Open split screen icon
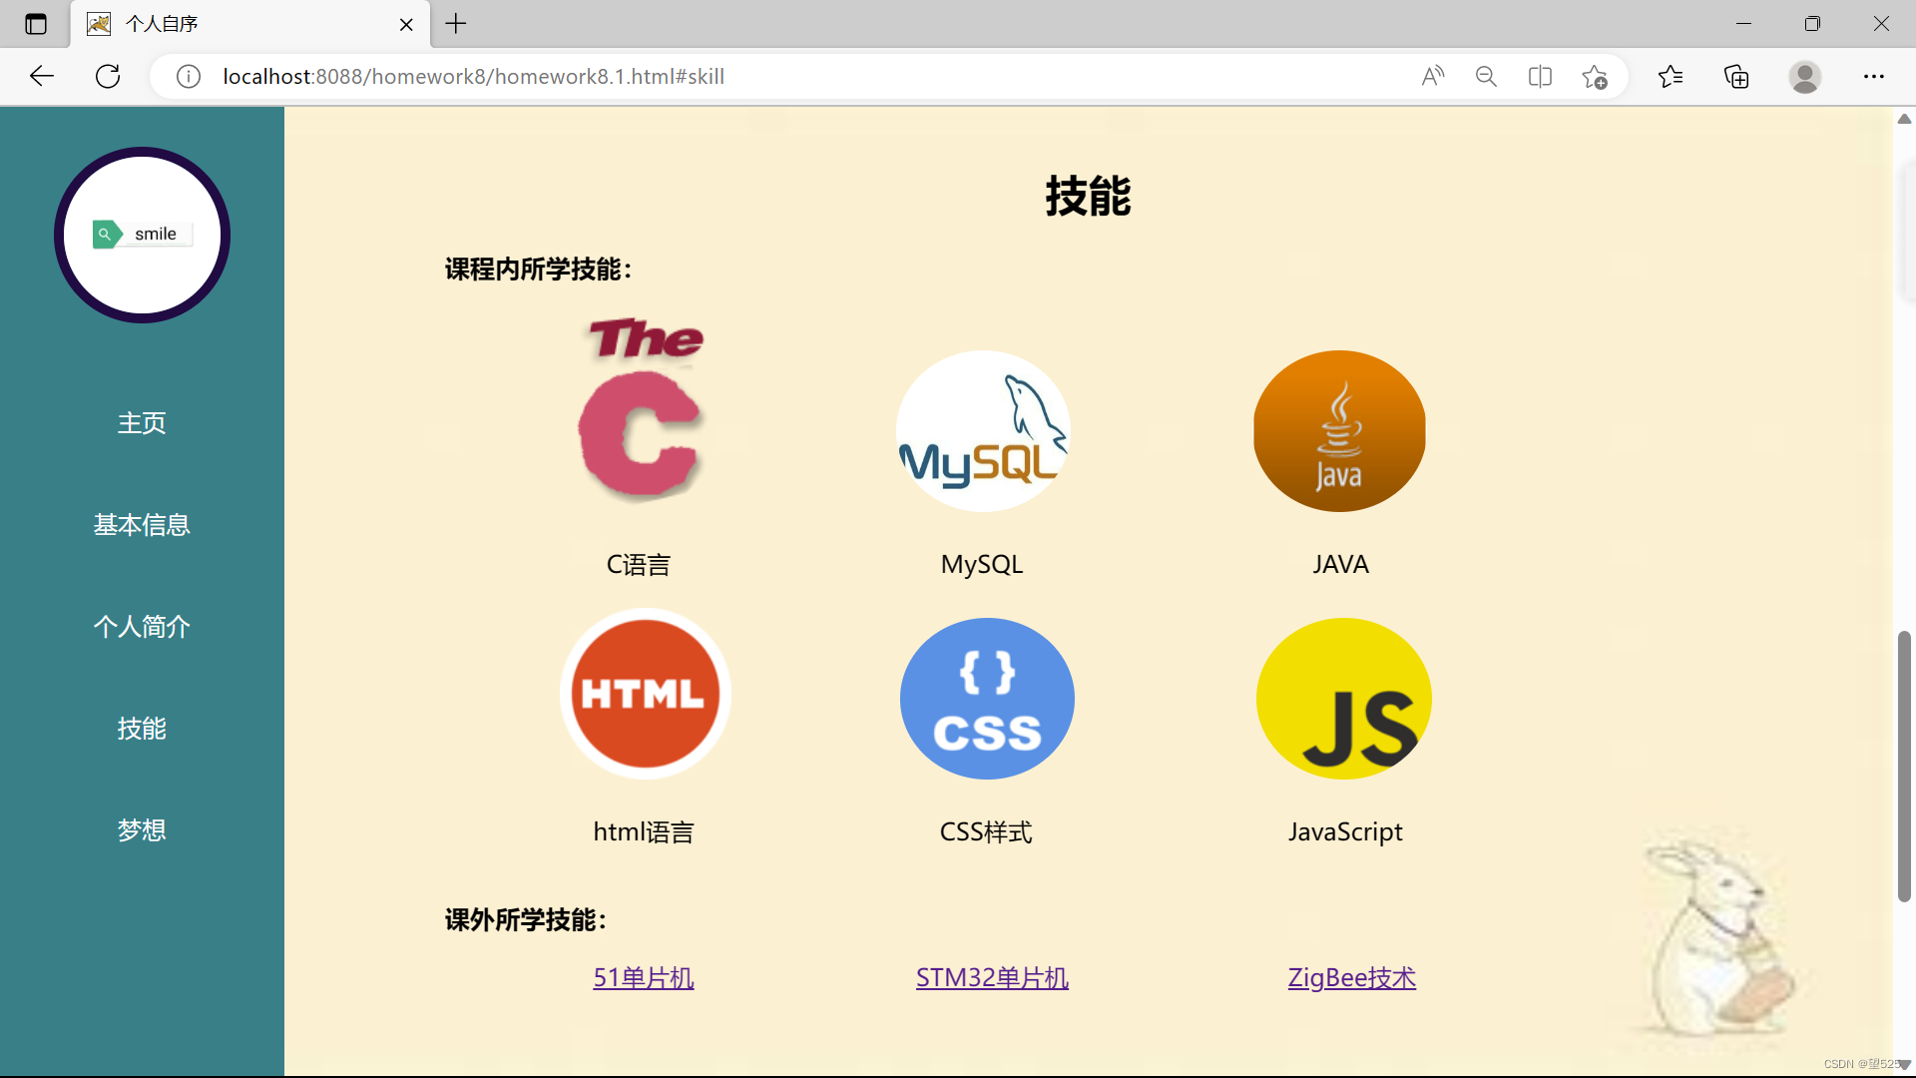 click(1540, 76)
